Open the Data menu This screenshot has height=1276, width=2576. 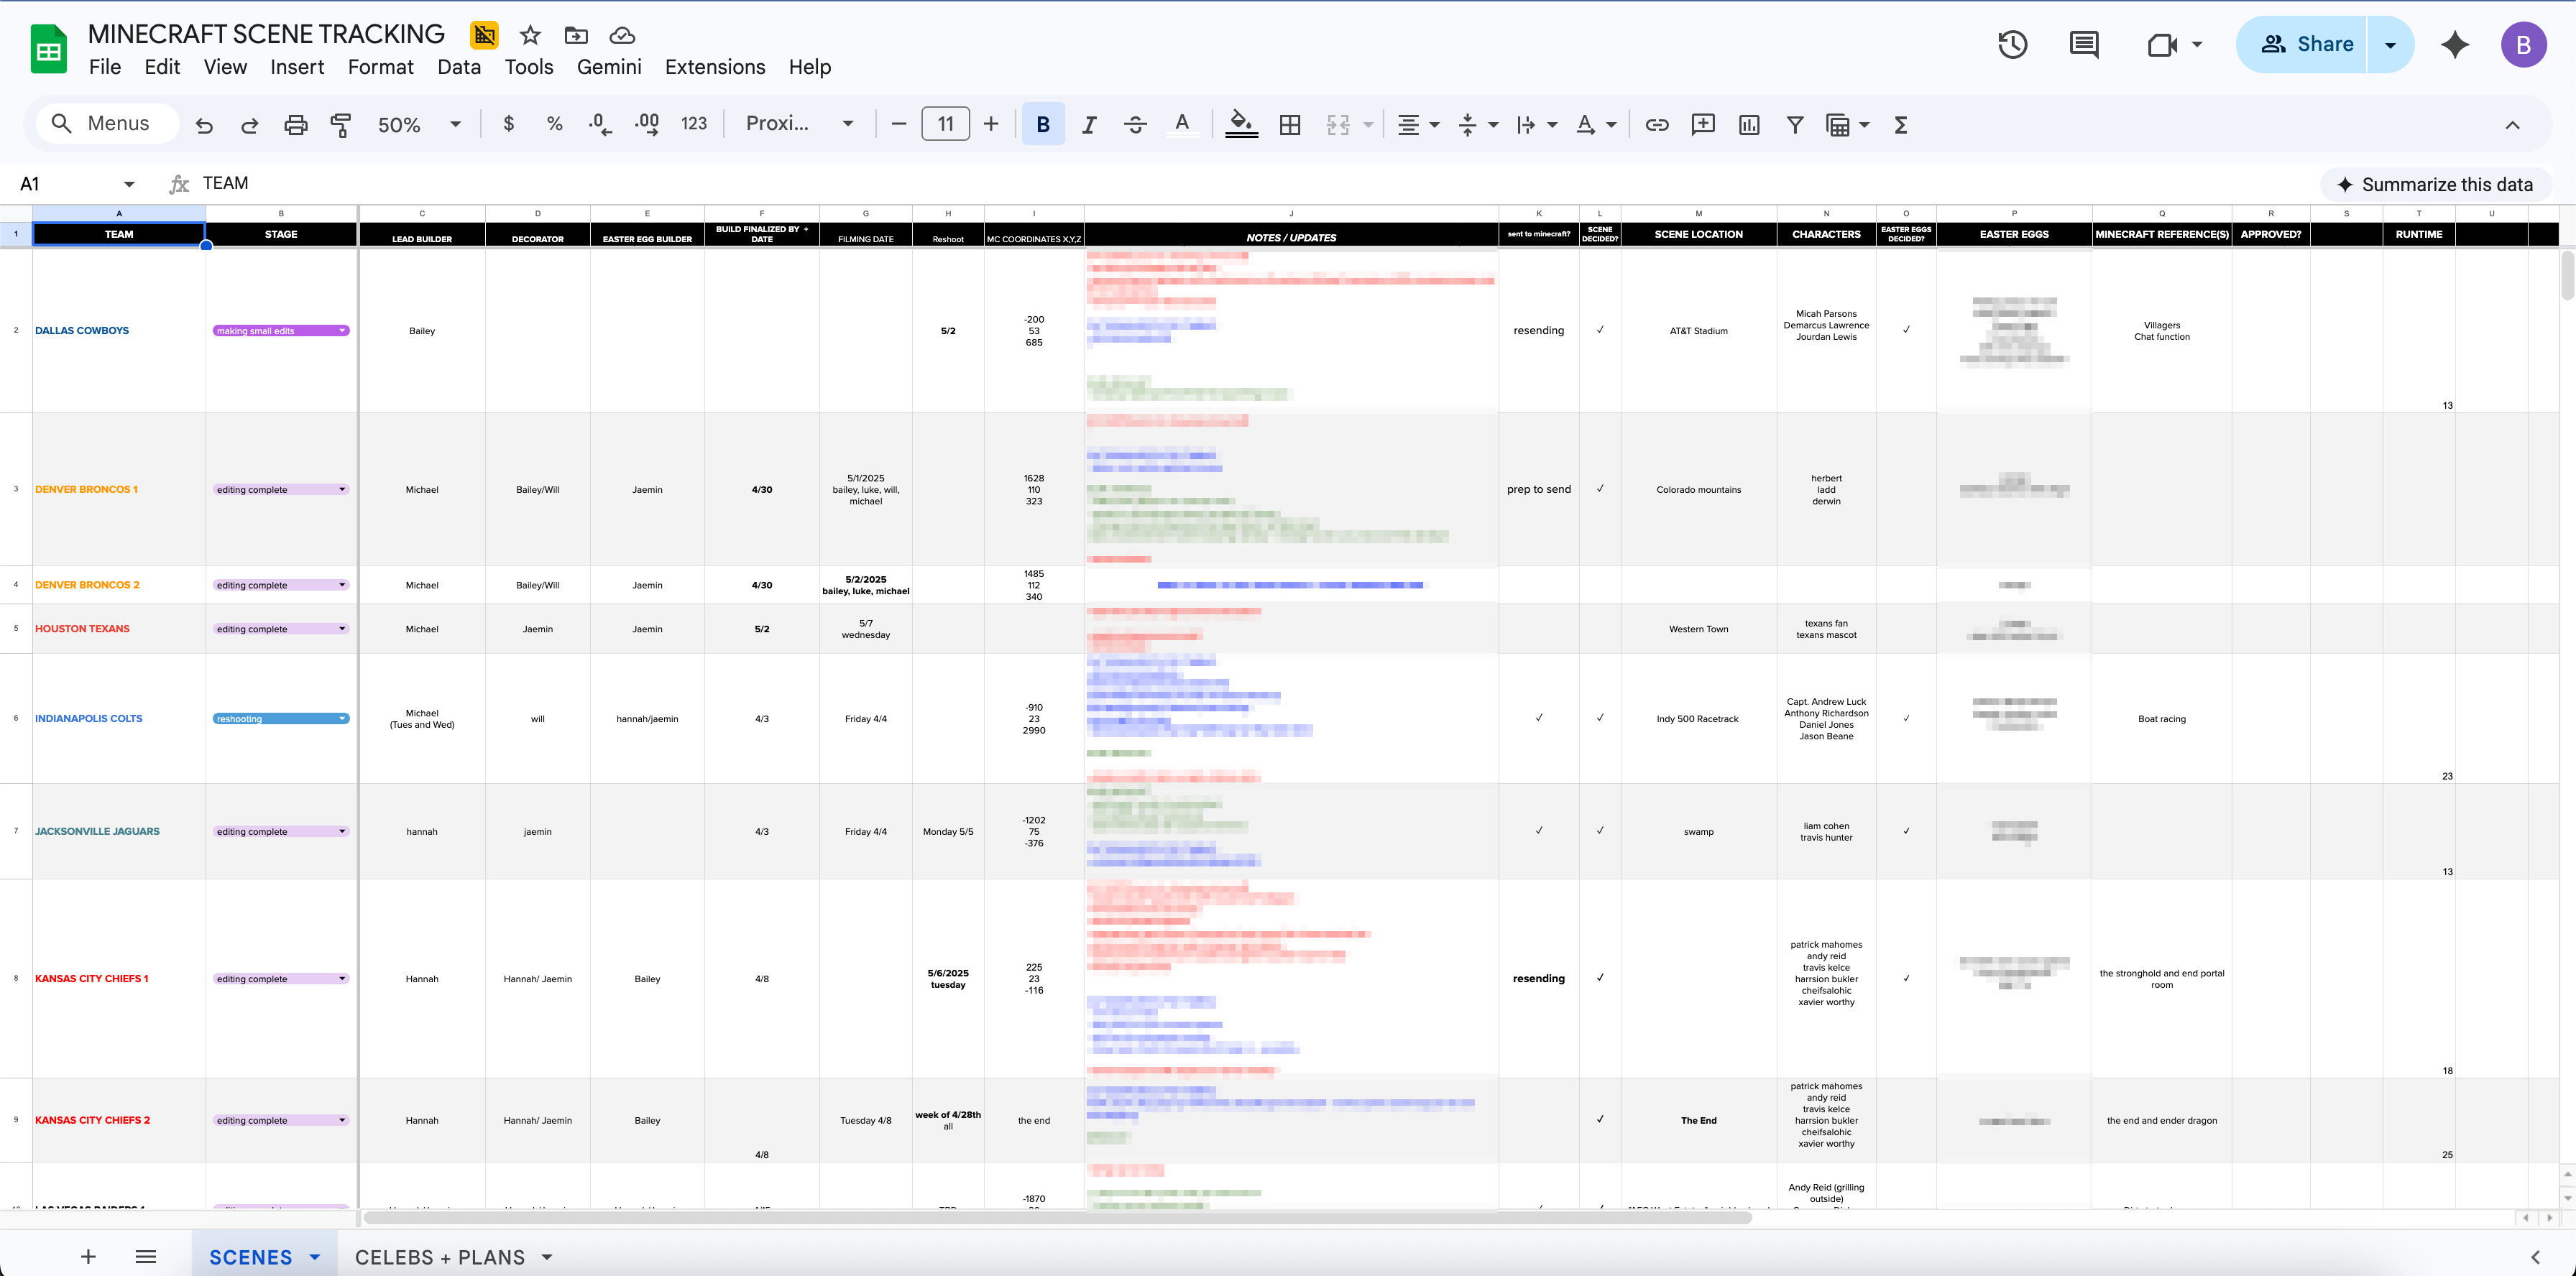click(459, 67)
